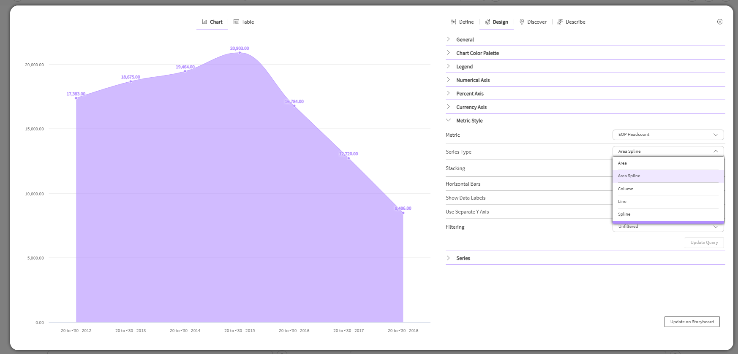Pick Spline from the series type list
Screen dimensions: 738x354
[x=624, y=214]
